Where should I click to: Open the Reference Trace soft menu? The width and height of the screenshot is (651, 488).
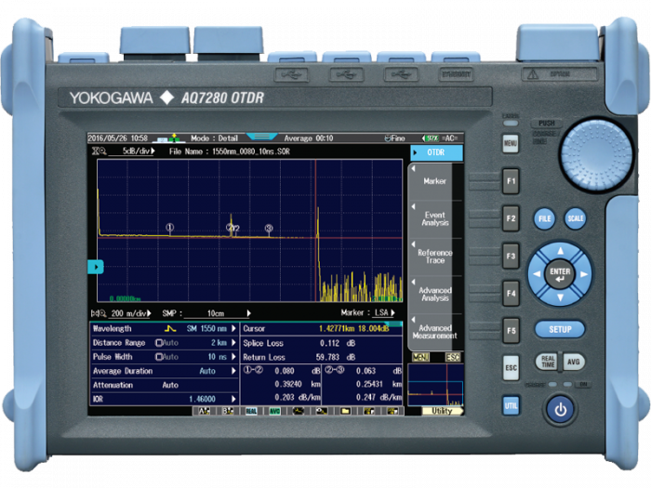[435, 257]
